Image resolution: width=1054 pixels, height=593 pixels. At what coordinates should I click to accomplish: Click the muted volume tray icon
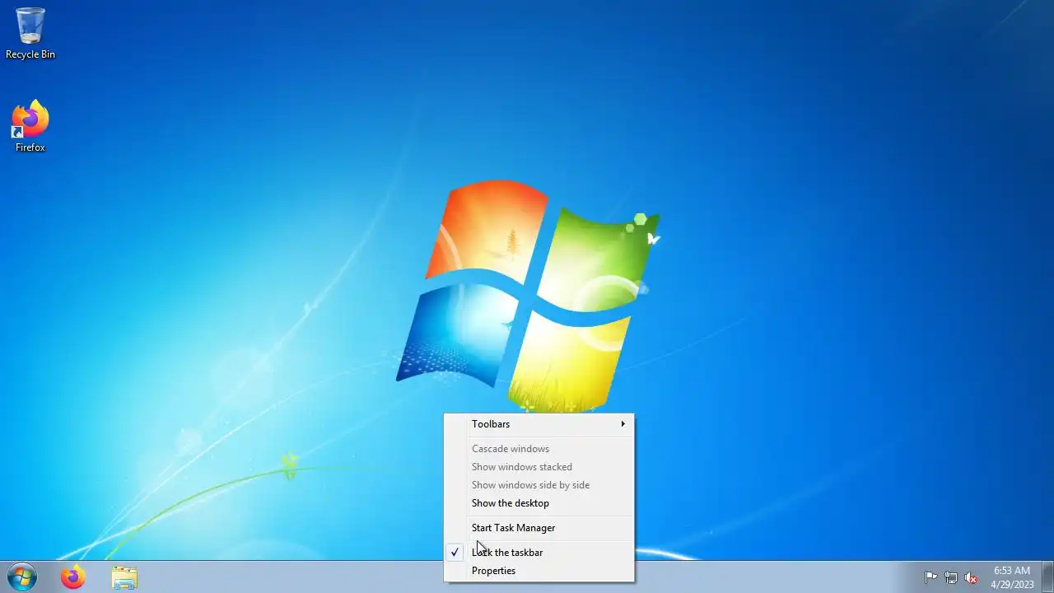tap(972, 577)
